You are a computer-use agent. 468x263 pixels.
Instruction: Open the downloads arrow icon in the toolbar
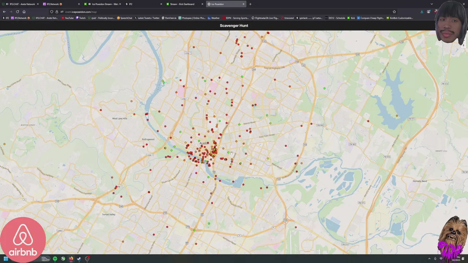point(422,12)
